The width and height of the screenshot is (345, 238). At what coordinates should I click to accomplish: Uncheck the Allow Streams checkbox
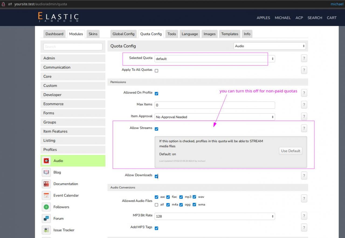tap(156, 129)
